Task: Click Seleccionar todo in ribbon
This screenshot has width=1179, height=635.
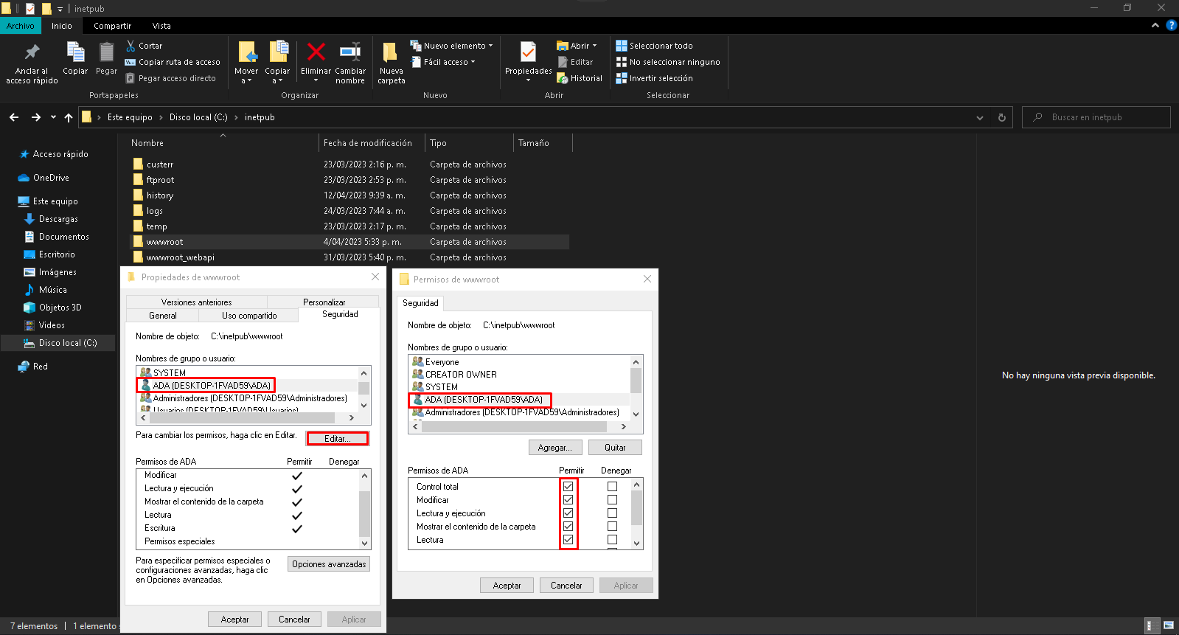Action: click(654, 46)
